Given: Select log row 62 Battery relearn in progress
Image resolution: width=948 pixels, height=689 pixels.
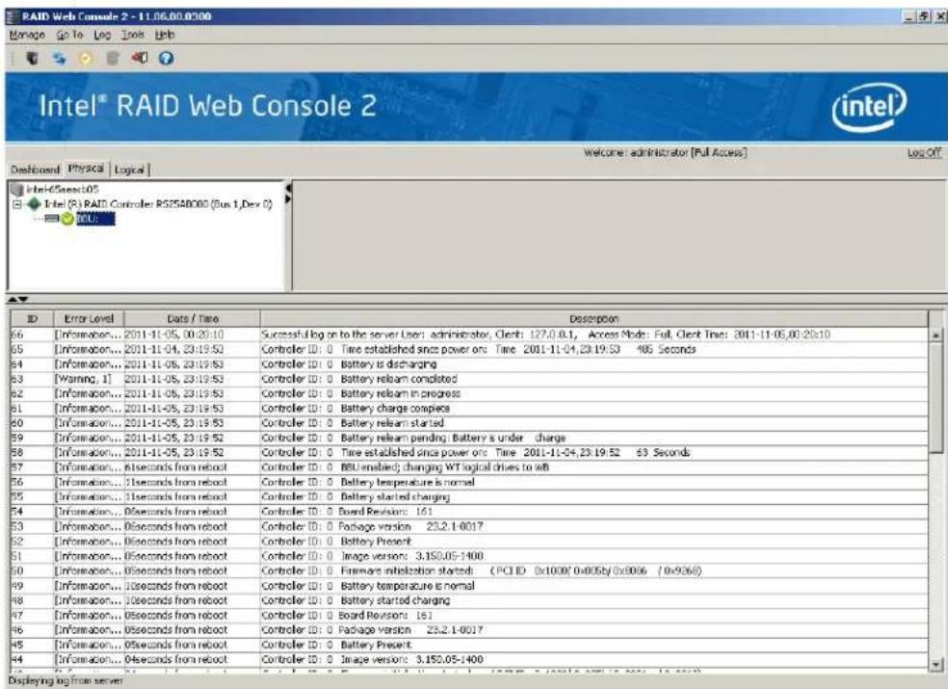Looking at the screenshot, I should (469, 394).
